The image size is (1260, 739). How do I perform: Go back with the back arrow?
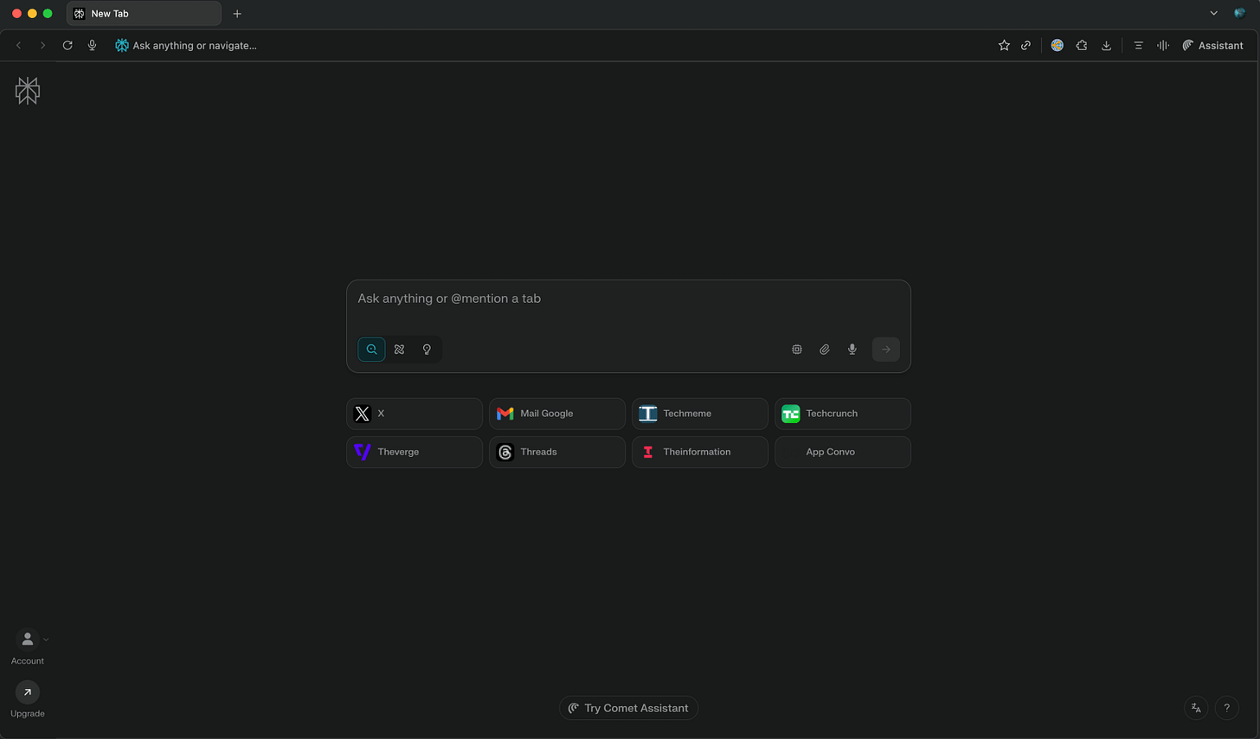coord(18,45)
